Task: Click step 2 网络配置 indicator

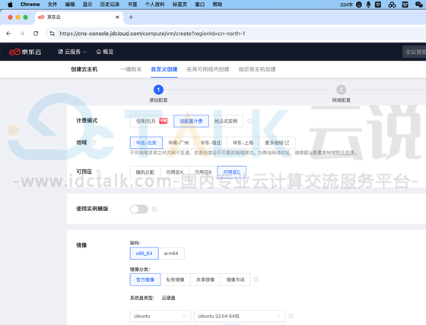Action: point(342,90)
